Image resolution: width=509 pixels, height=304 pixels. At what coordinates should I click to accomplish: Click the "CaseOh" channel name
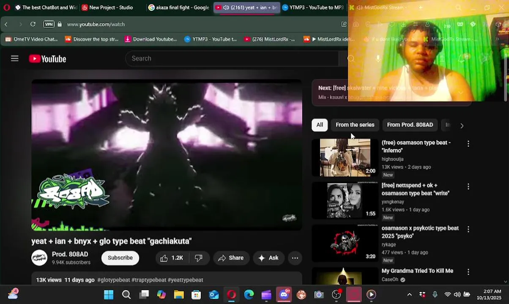click(x=390, y=280)
